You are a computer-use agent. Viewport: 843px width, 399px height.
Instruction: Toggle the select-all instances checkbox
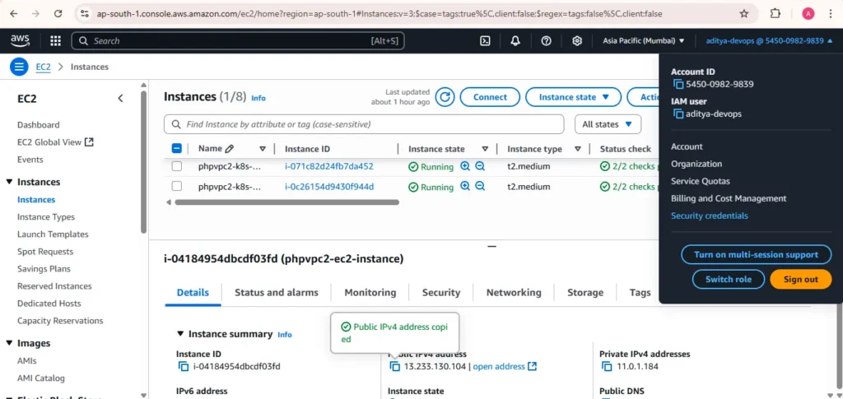[177, 149]
